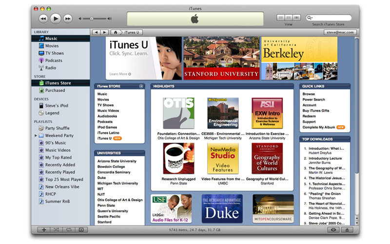The width and height of the screenshot is (390, 244).
Task: Open Music Videos in iTunes Store list
Action: [x=108, y=111]
